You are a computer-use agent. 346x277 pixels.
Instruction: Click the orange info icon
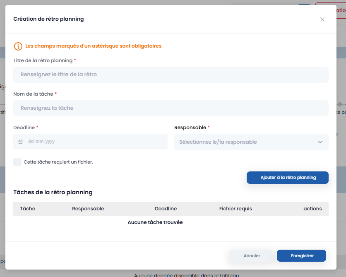tap(18, 46)
